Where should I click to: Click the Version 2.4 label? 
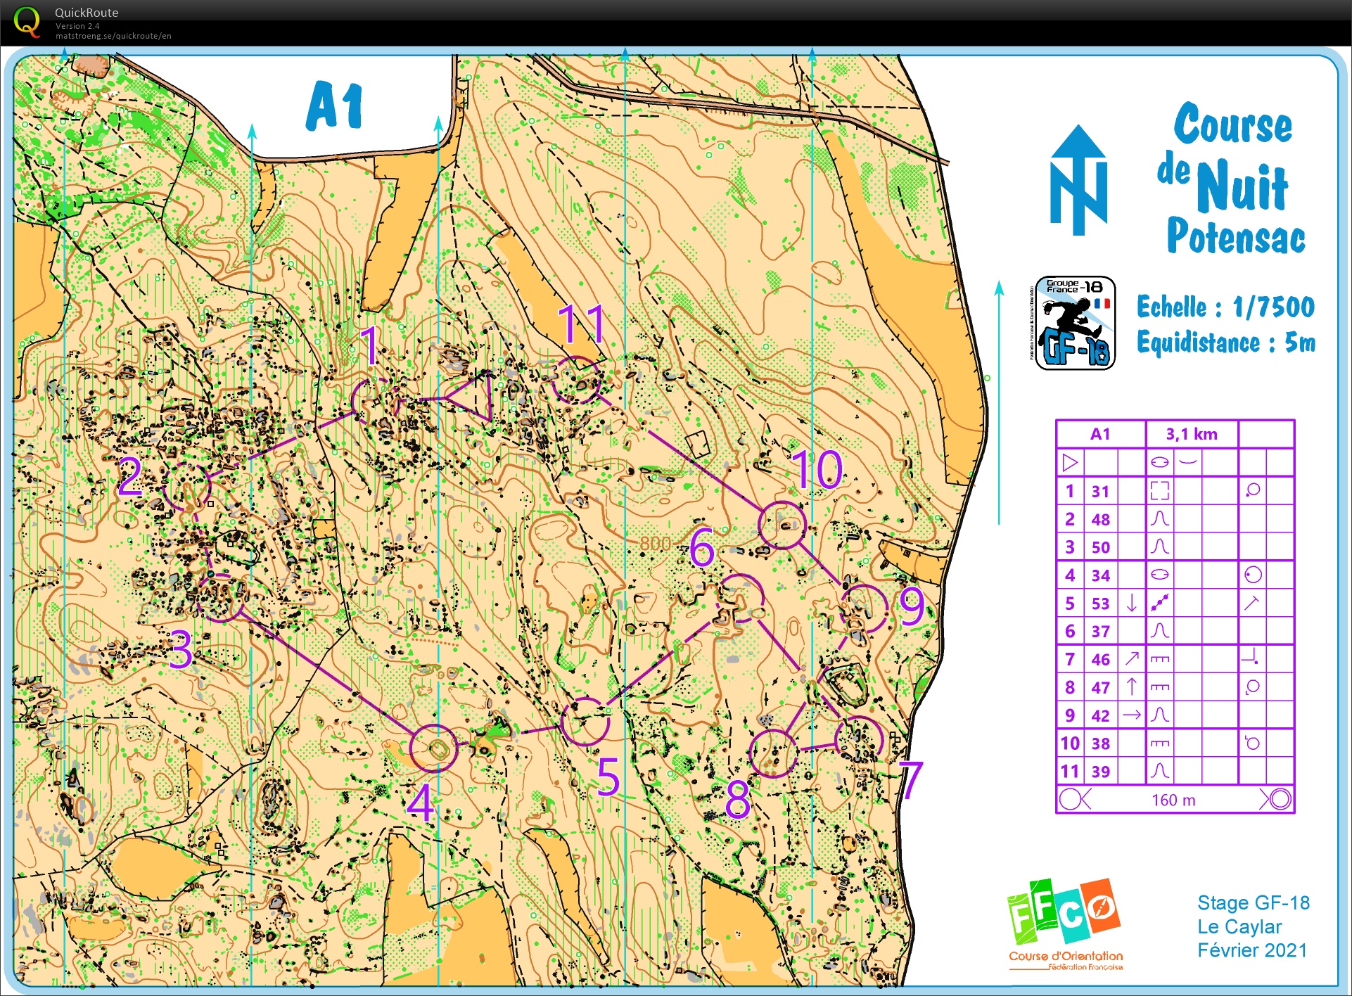click(77, 26)
